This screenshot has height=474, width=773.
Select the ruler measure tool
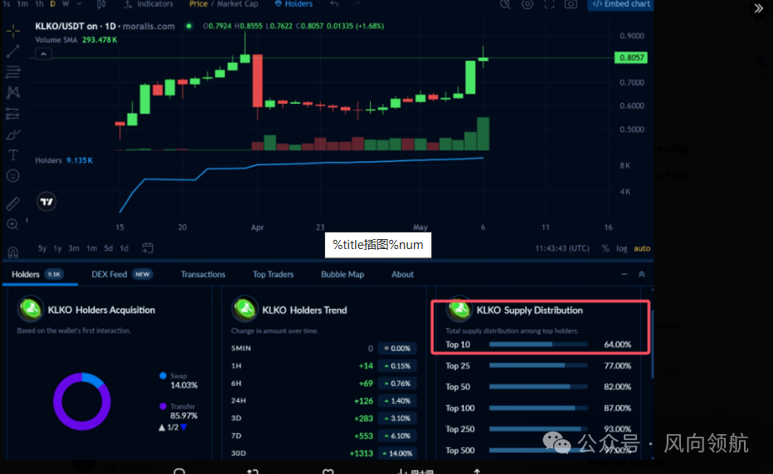pos(12,203)
